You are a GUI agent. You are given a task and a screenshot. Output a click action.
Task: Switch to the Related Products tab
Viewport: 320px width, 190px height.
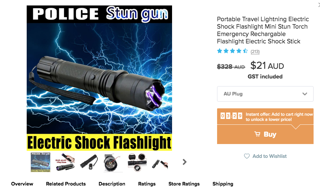[x=66, y=184]
